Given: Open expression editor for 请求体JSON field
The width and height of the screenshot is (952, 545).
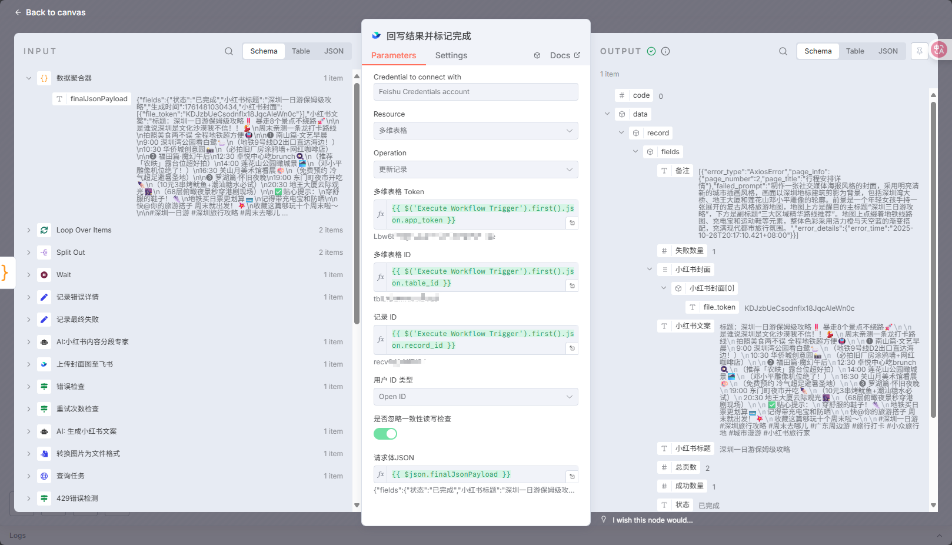Looking at the screenshot, I should 572,476.
